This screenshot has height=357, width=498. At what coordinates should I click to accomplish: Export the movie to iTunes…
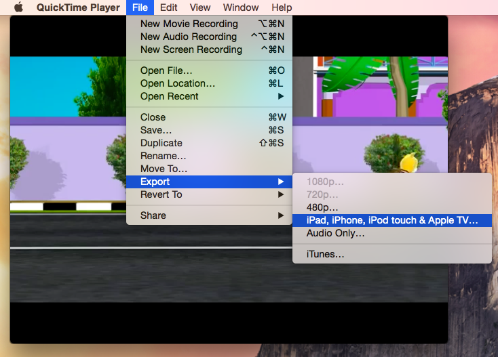click(x=392, y=254)
